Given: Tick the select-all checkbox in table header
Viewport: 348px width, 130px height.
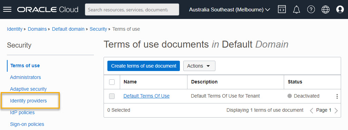Looking at the screenshot, I should 112,82.
